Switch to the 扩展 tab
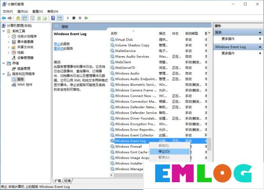 point(58,181)
